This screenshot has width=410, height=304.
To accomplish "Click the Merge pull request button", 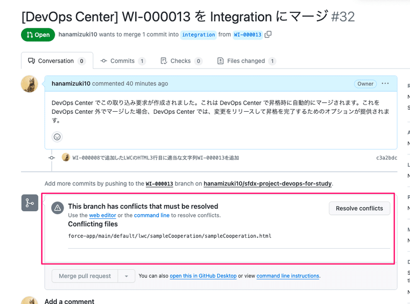I will pos(85,276).
